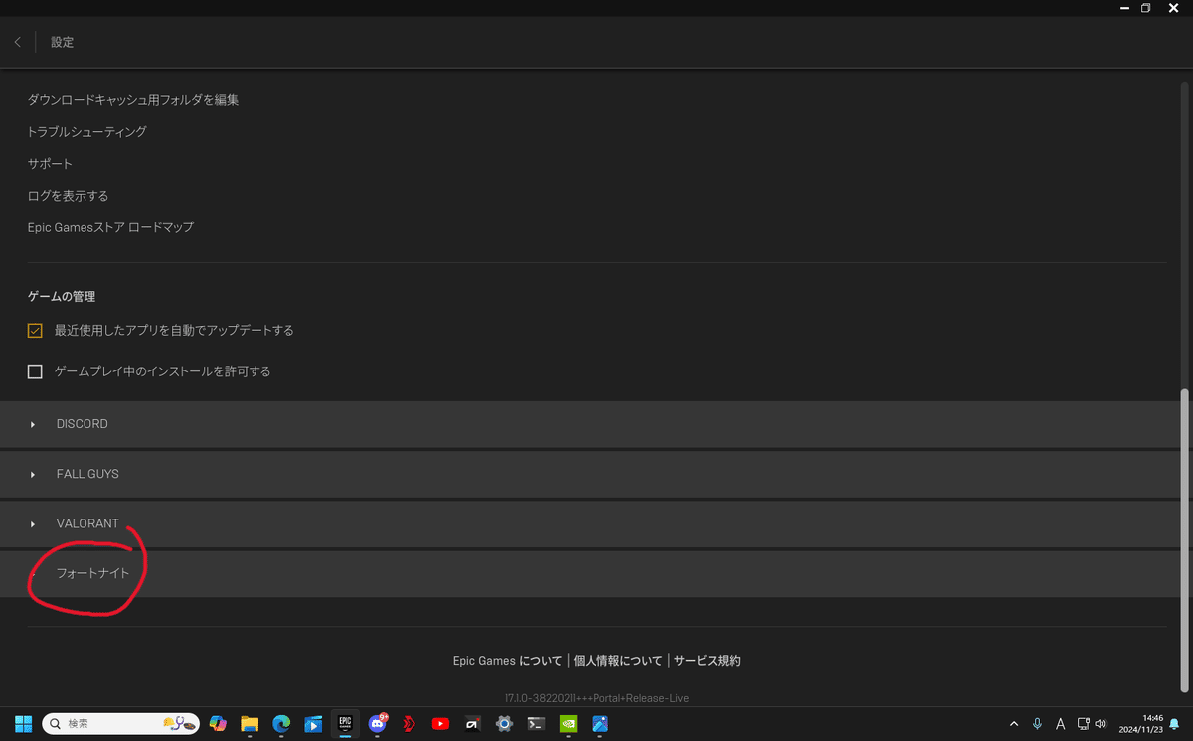Image resolution: width=1193 pixels, height=741 pixels.
Task: Click the FALL GUYS row label
Action: (87, 474)
